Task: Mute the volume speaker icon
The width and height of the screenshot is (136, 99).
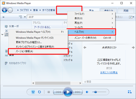Action: (87, 92)
